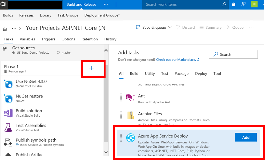Go to the Builds page
266x162 pixels.
pos(8,15)
